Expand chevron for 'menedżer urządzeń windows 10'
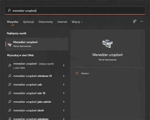This screenshot has height=120, width=150. pos(64,76)
